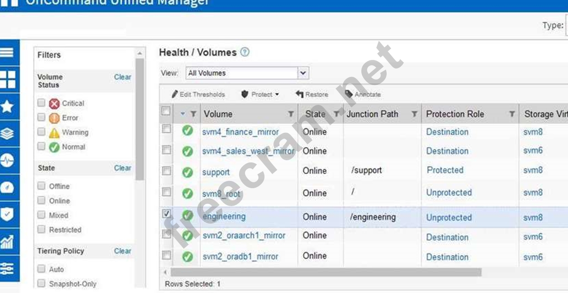Open filter icon on Junction Path column
Image resolution: width=568 pixels, height=293 pixels.
[x=414, y=114]
